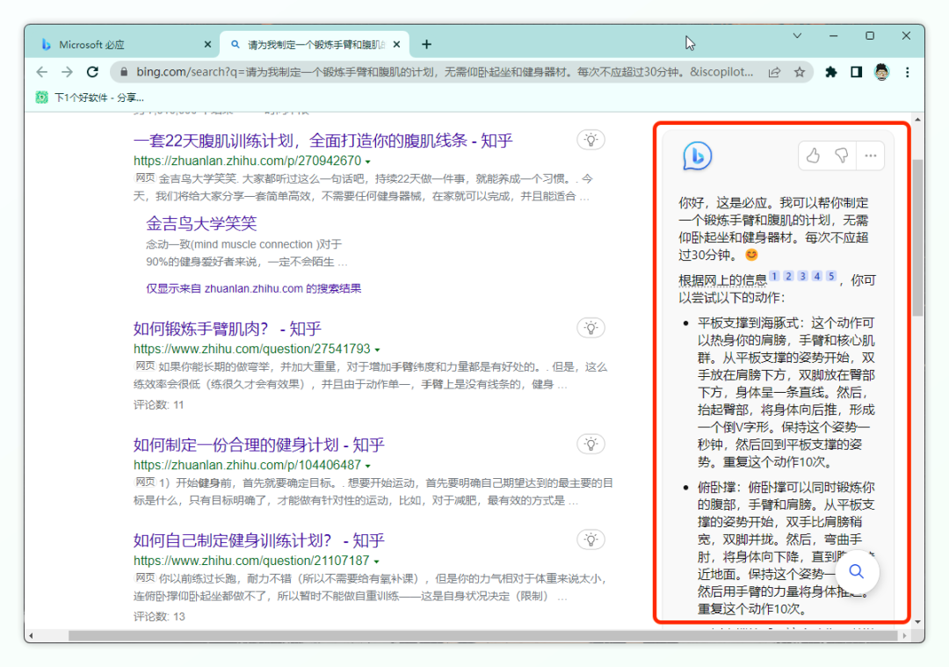The image size is (949, 667).
Task: Toggle the browser side panel icon
Action: coord(856,72)
